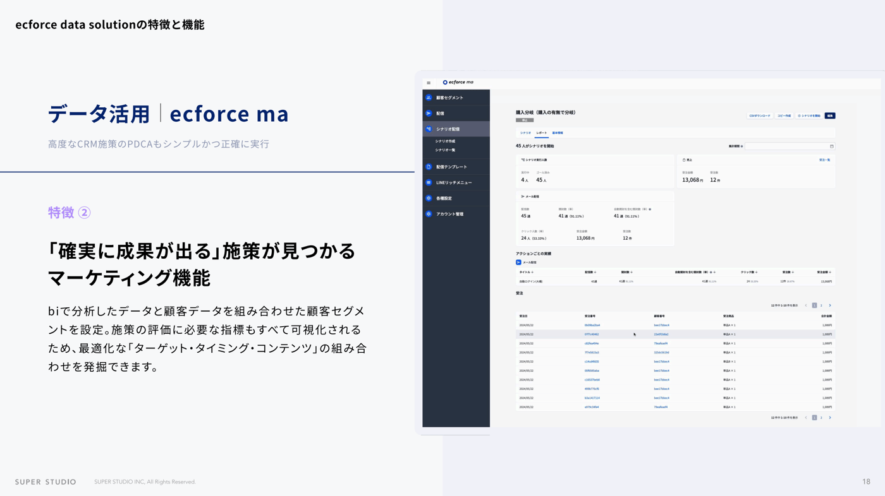This screenshot has width=885, height=496.
Task: Choose シナリオ作成 sidebar sub-item
Action: 445,141
